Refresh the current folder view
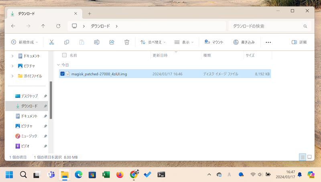This screenshot has height=182, width=321. point(58,26)
